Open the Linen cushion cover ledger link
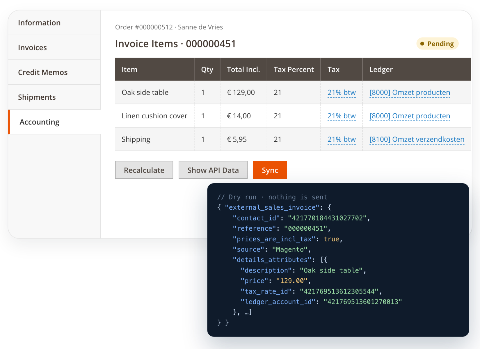The height and width of the screenshot is (349, 480). [x=410, y=116]
